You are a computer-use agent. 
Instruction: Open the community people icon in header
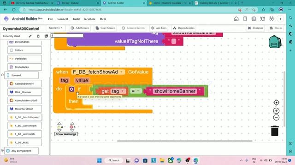pos(271,19)
